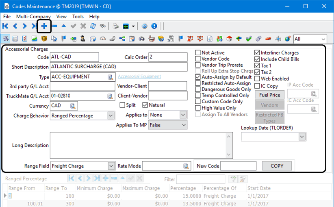Image resolution: width=334 pixels, height=207 pixels.
Task: Click the Fuel Price button
Action: point(269,95)
